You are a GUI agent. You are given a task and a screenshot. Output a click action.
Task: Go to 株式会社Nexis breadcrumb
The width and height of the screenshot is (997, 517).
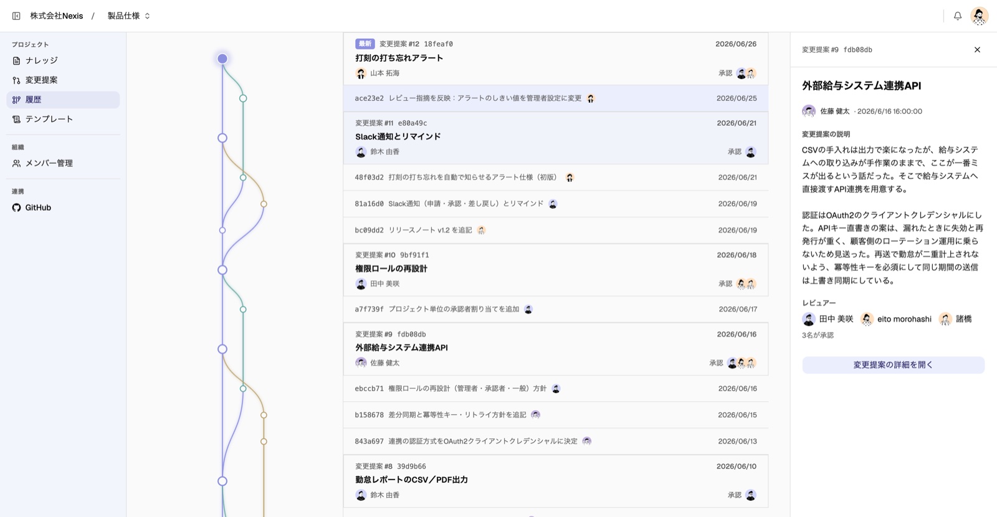coord(57,16)
